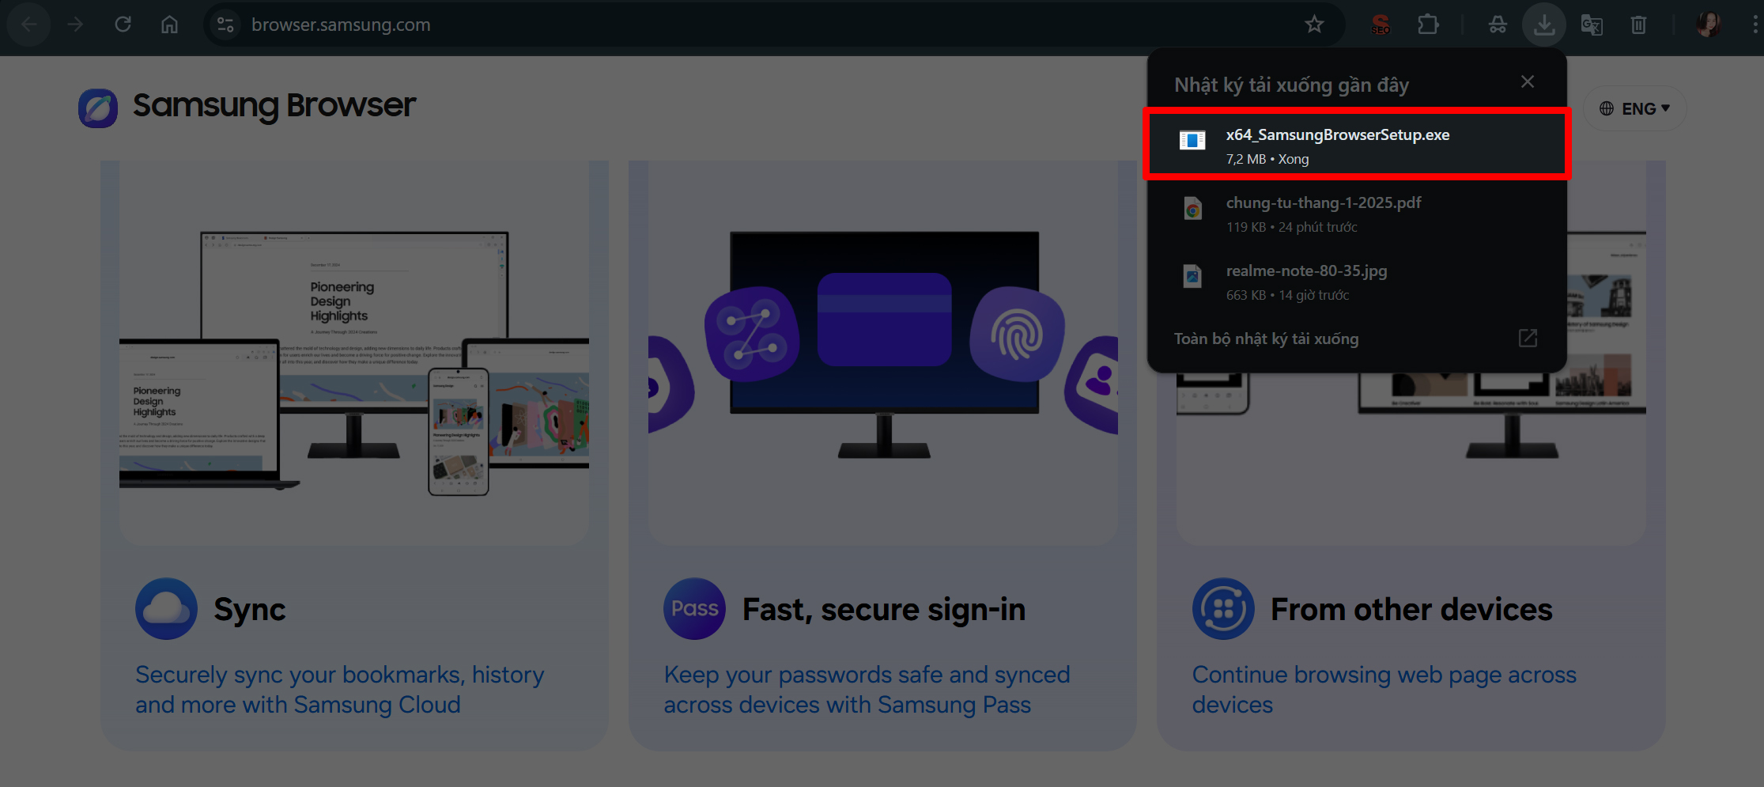Open the SEO extension from the toolbar

click(x=1381, y=25)
